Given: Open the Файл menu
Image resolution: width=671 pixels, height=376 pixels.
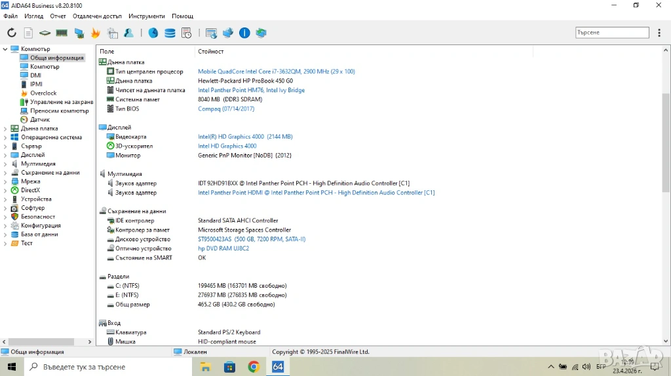Looking at the screenshot, I should tap(10, 16).
